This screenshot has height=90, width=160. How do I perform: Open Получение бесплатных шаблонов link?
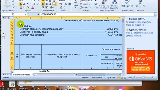(140, 33)
